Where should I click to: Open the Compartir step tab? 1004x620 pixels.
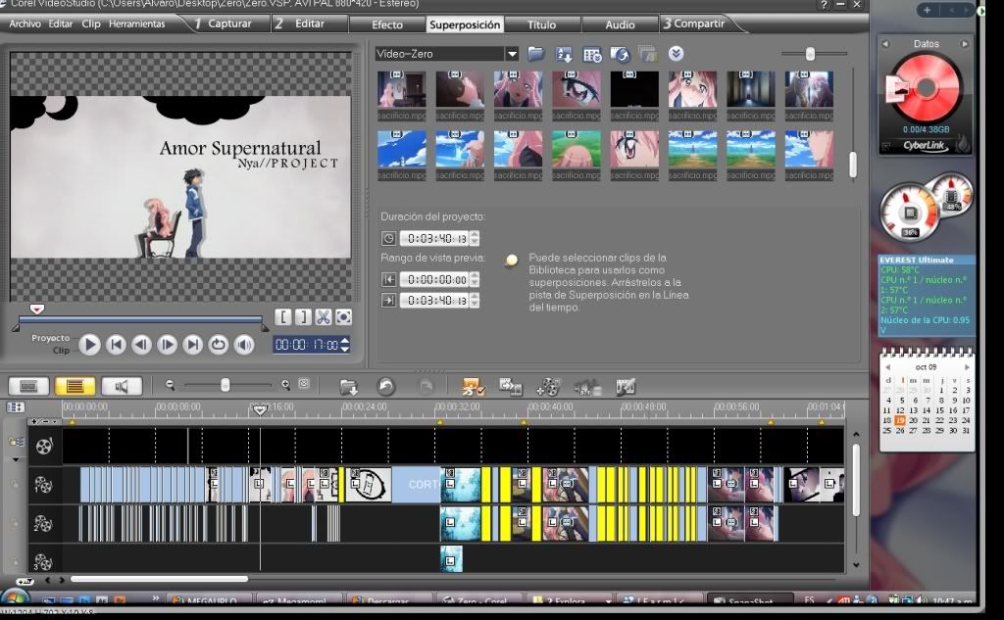pyautogui.click(x=694, y=24)
